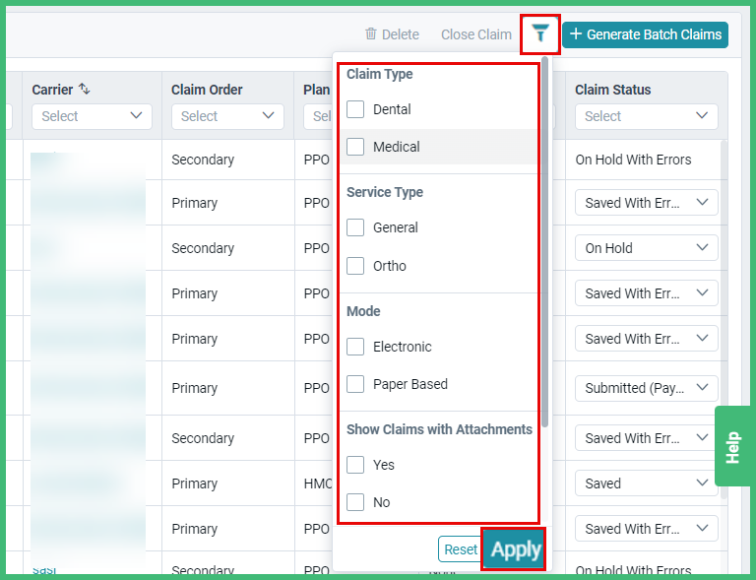Check Yes for claims with attachments

(355, 465)
